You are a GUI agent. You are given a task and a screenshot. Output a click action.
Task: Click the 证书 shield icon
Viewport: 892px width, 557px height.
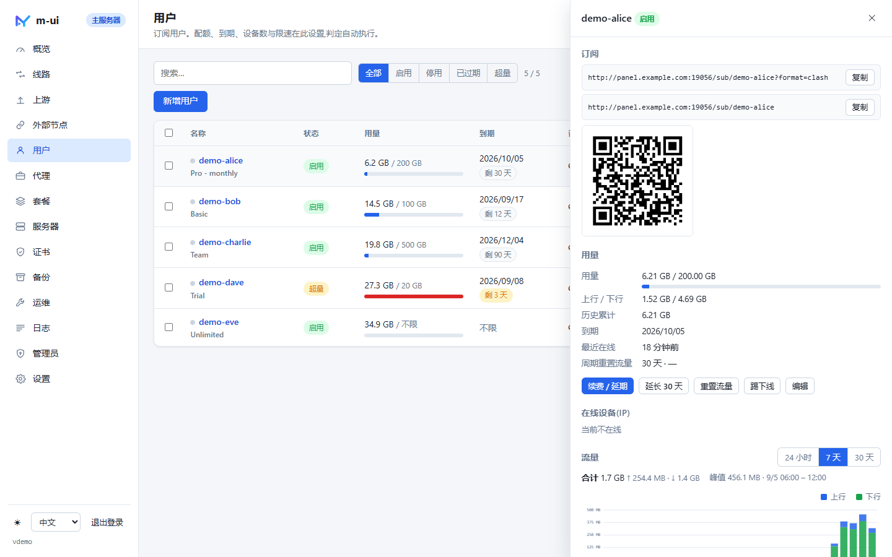pyautogui.click(x=20, y=252)
